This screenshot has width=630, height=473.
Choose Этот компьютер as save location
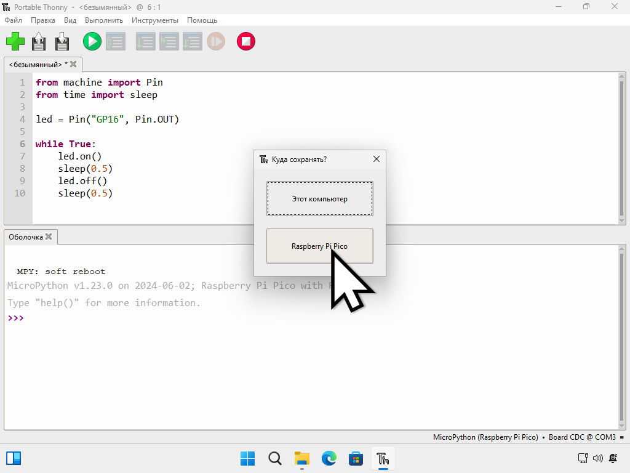pyautogui.click(x=320, y=199)
